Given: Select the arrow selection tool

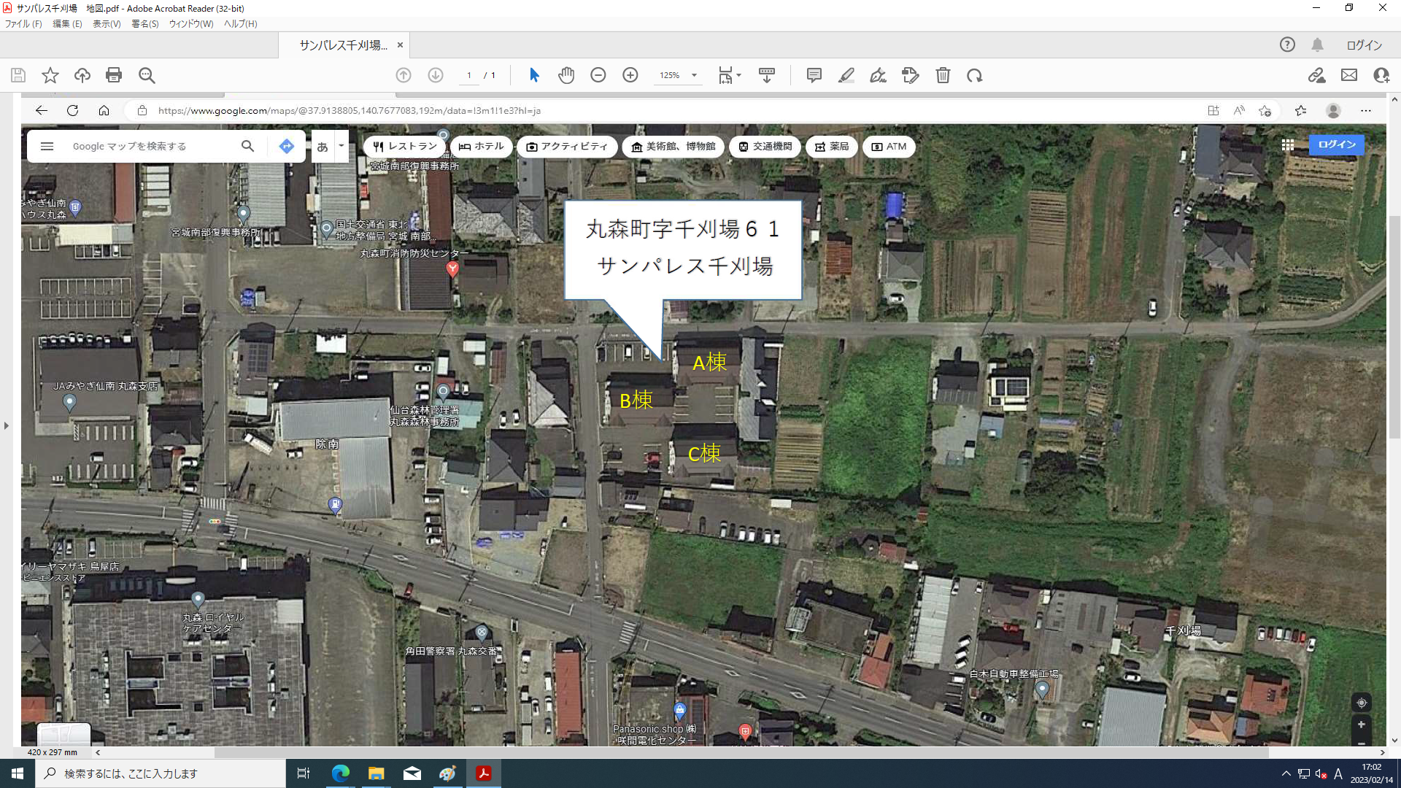Looking at the screenshot, I should (534, 75).
